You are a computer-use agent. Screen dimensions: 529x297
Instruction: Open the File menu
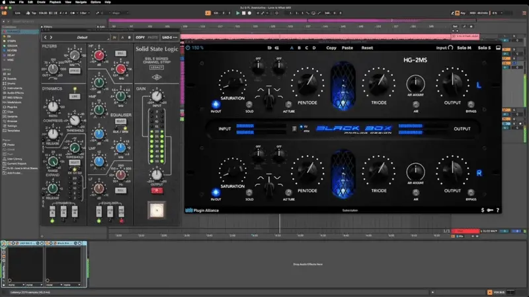click(x=21, y=2)
